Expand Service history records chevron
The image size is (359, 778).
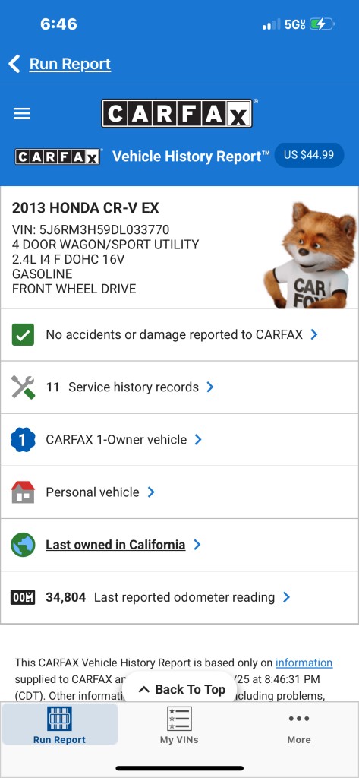click(x=210, y=387)
